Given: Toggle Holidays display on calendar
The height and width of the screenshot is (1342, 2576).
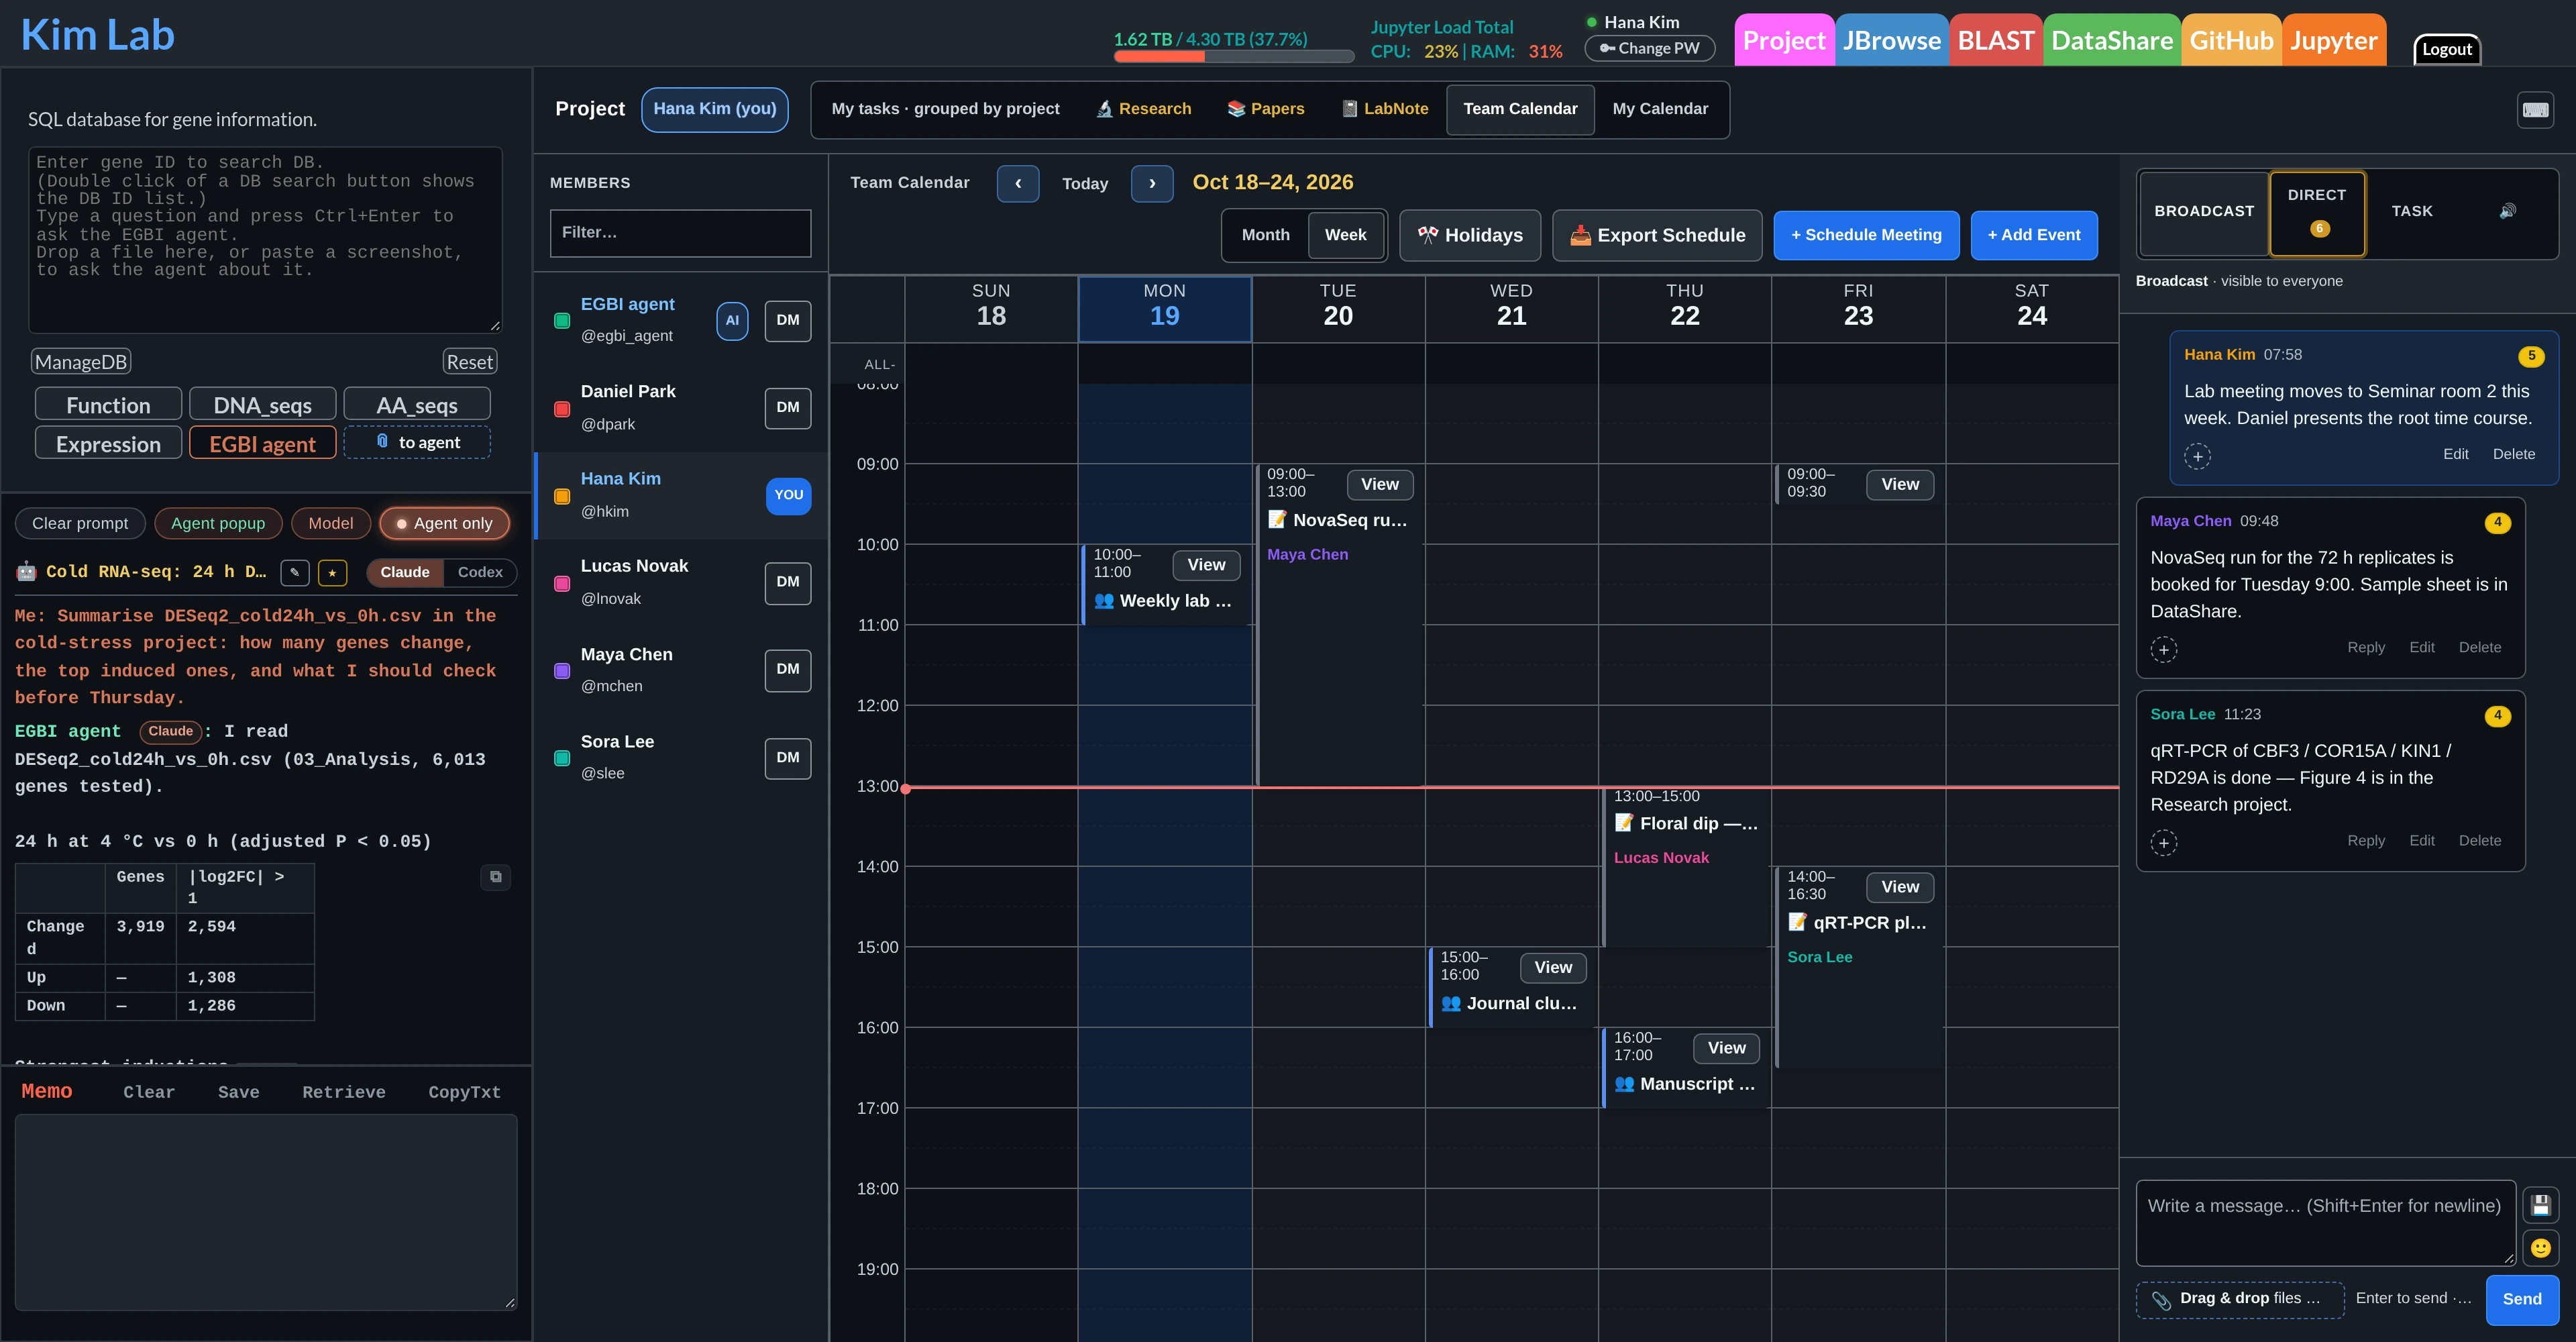Looking at the screenshot, I should [1470, 235].
